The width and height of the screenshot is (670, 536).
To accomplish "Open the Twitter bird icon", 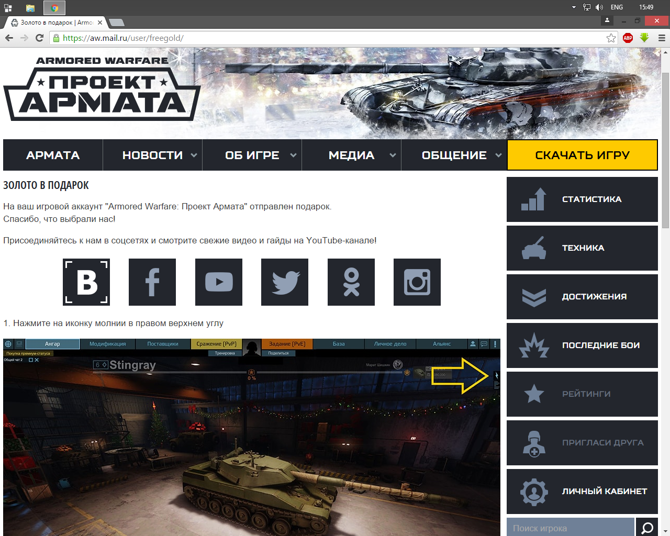I will point(285,282).
